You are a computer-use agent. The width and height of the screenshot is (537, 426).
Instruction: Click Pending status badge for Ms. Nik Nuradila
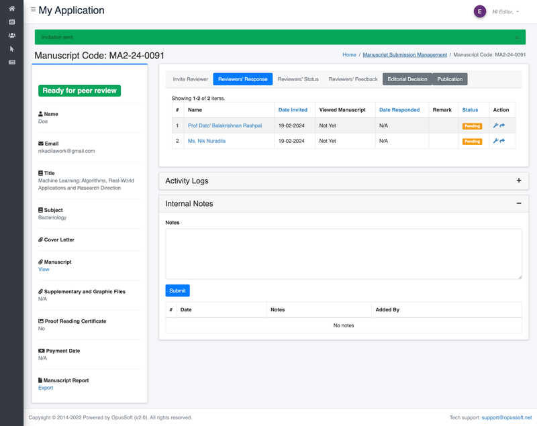point(472,142)
